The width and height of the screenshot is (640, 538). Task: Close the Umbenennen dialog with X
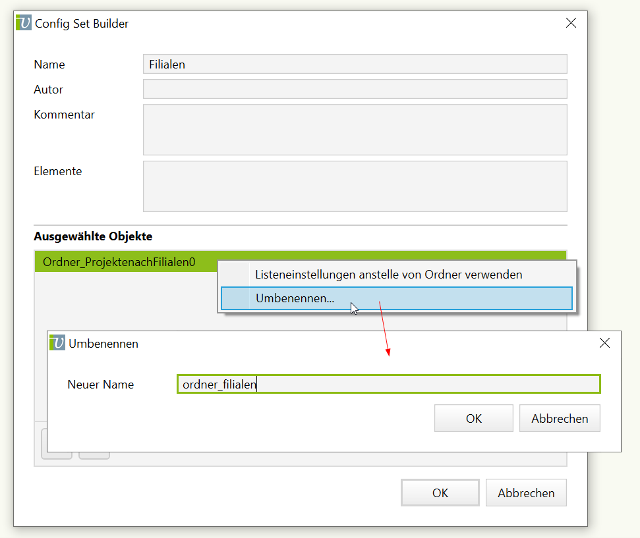point(604,343)
